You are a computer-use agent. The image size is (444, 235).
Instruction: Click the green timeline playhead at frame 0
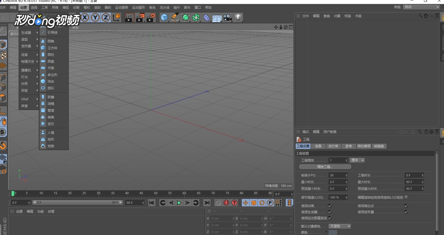pos(13,193)
